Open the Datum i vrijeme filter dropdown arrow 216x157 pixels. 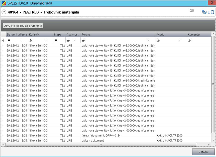tap(21, 40)
